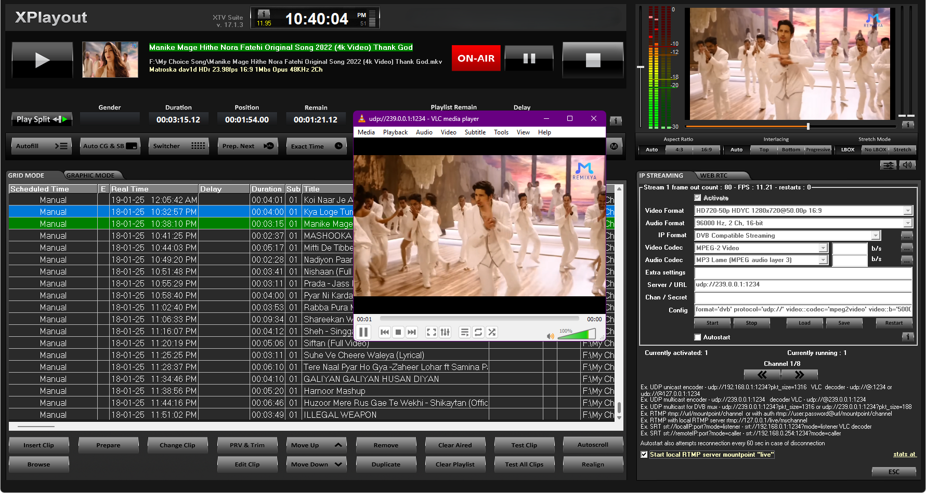Open the preview settings sliders icon
926x493 pixels.
888,165
